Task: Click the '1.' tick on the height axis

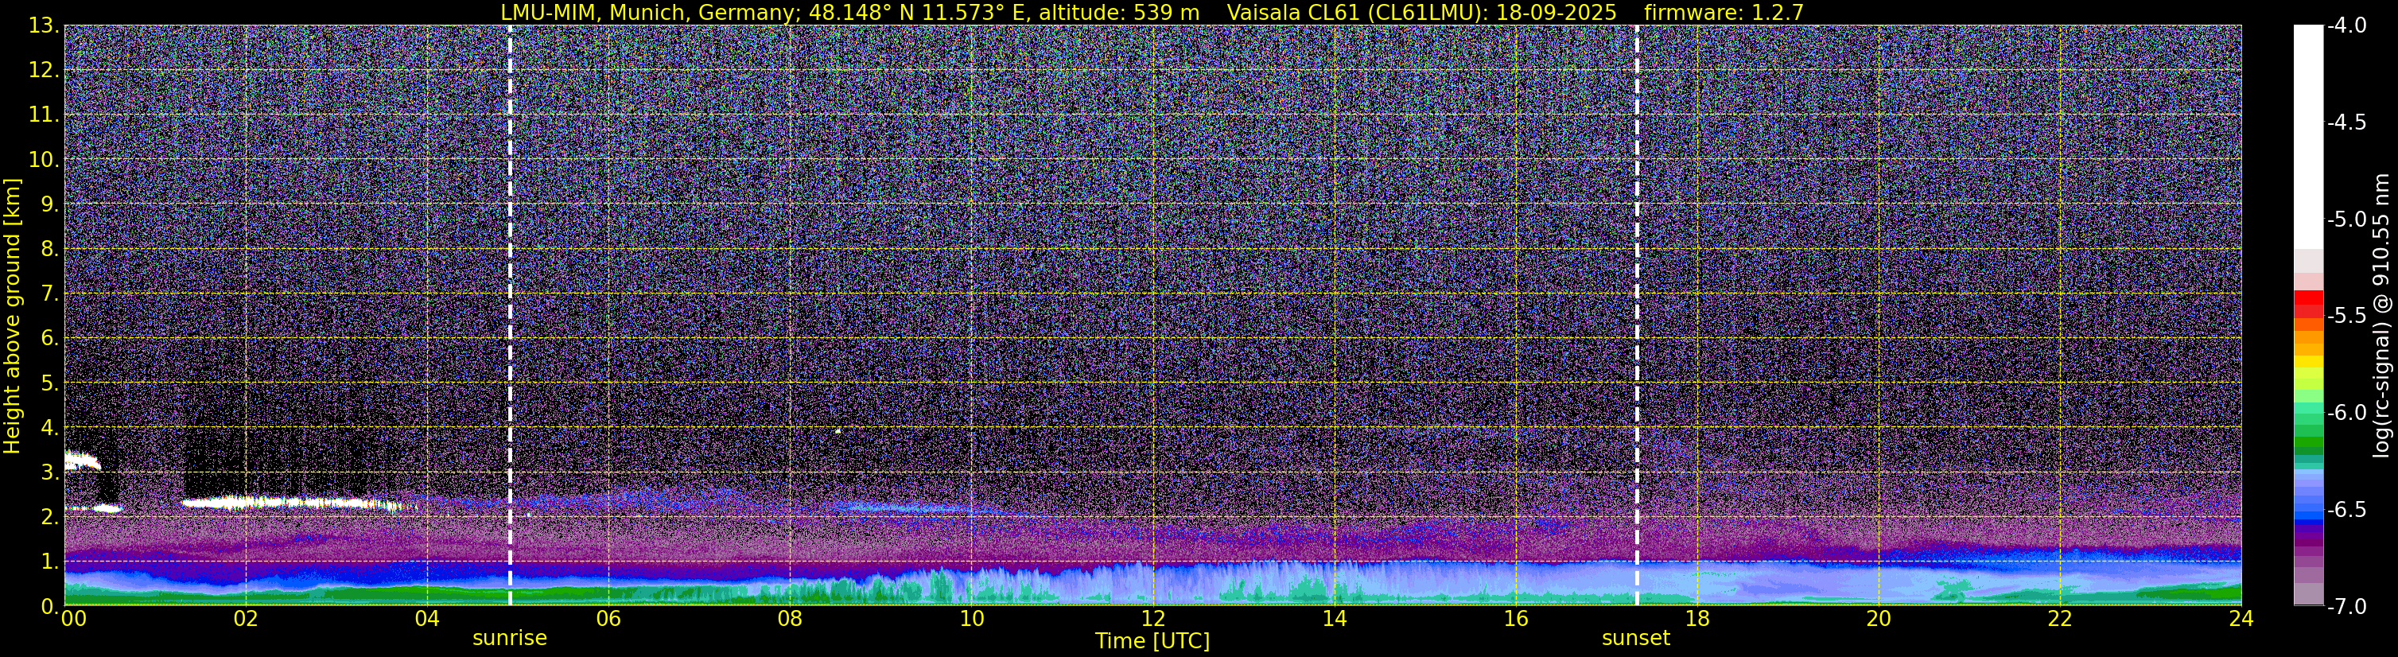Action: (49, 562)
